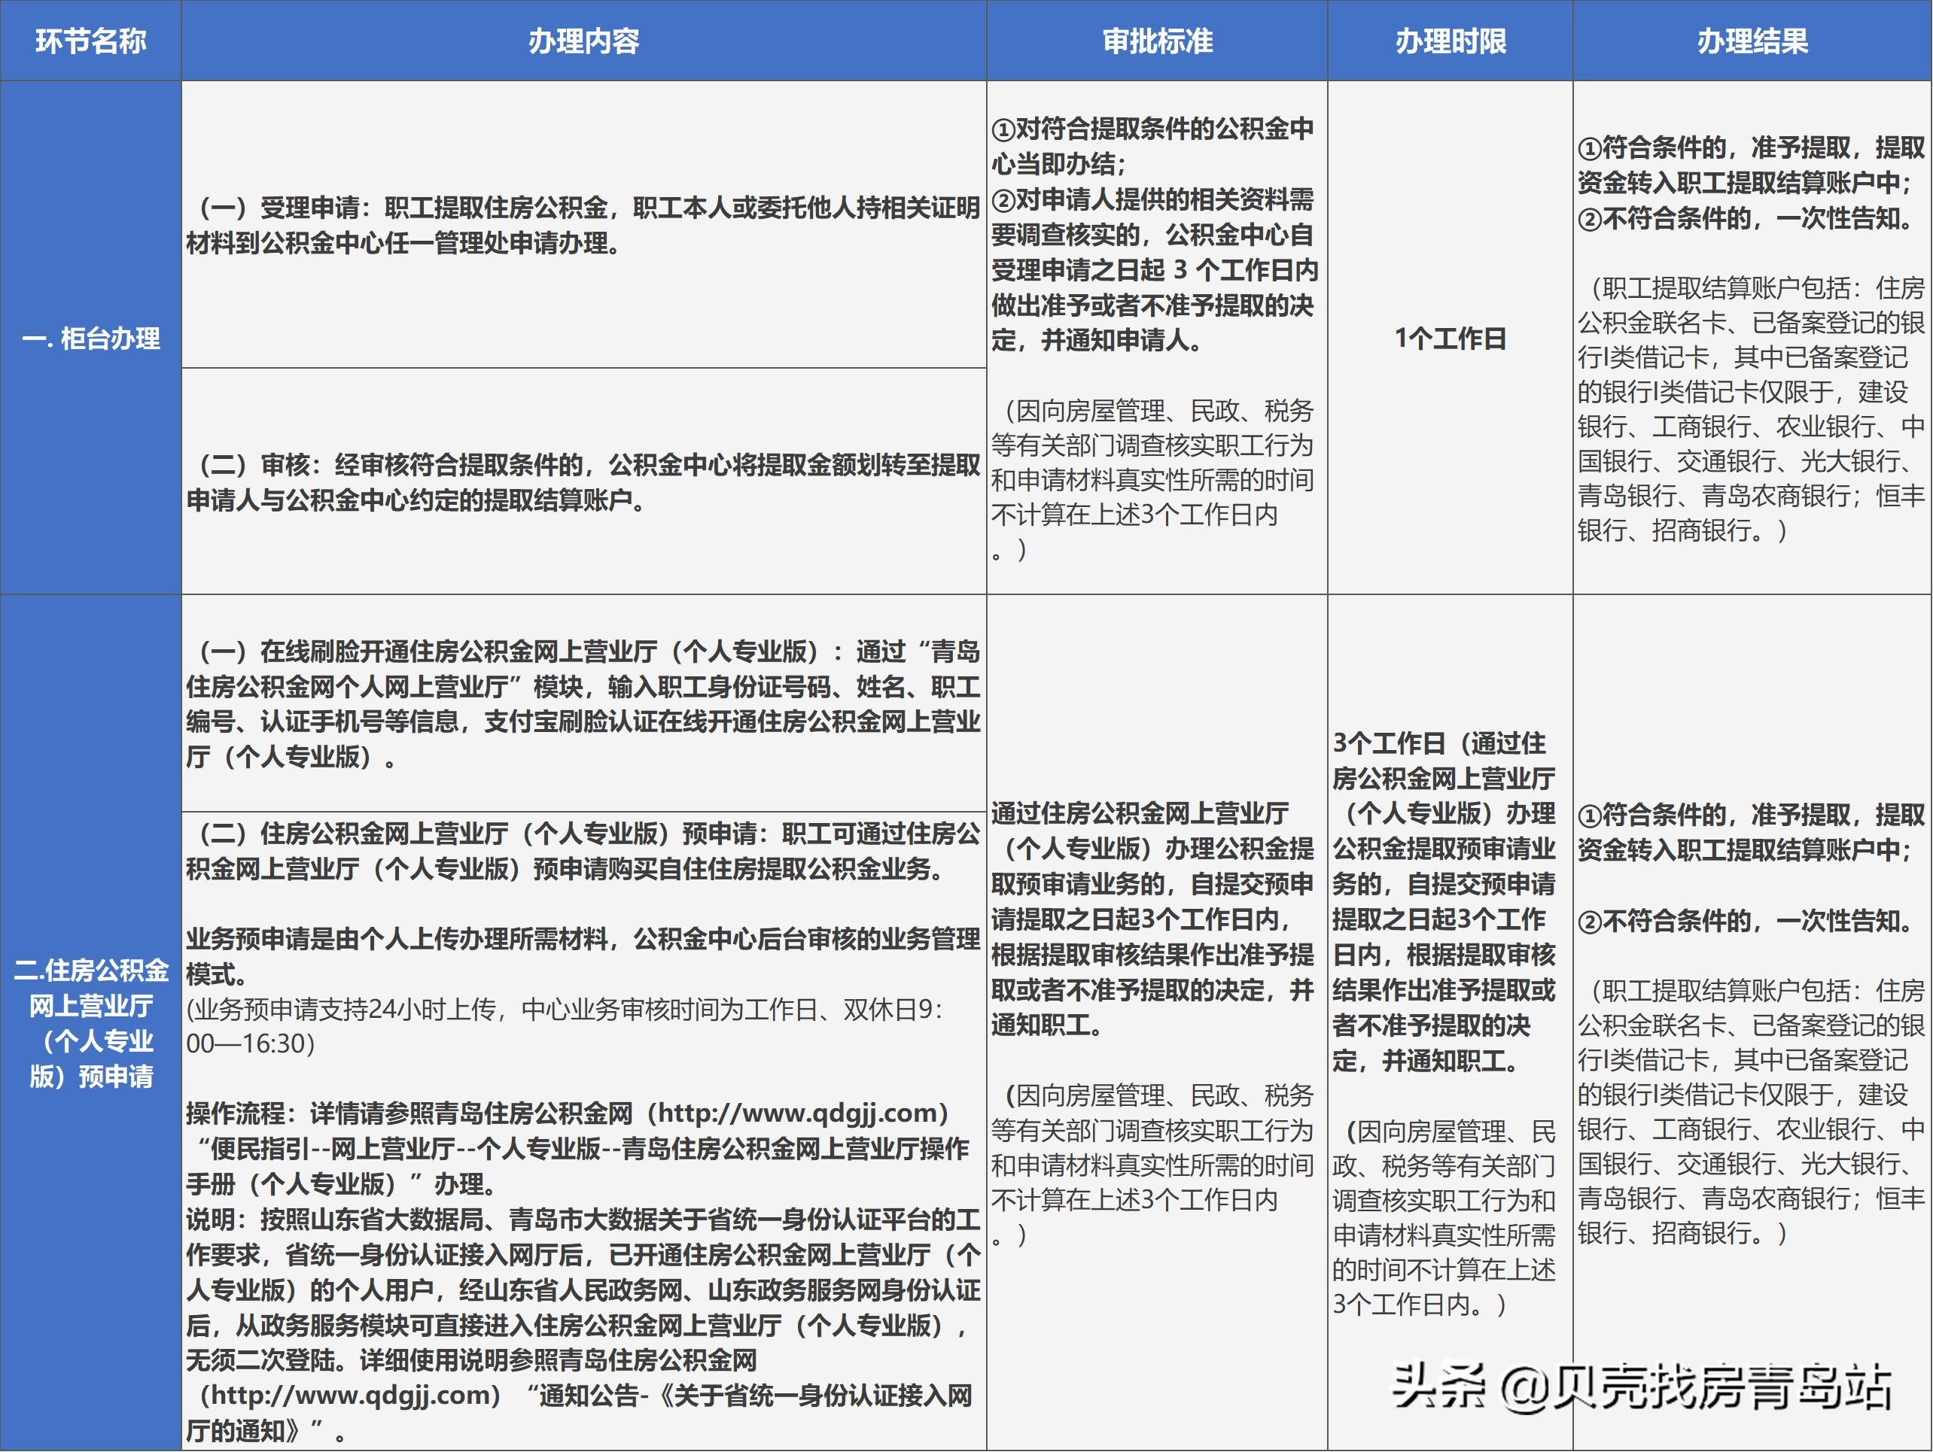Click the 环节名称 column header

click(x=90, y=41)
